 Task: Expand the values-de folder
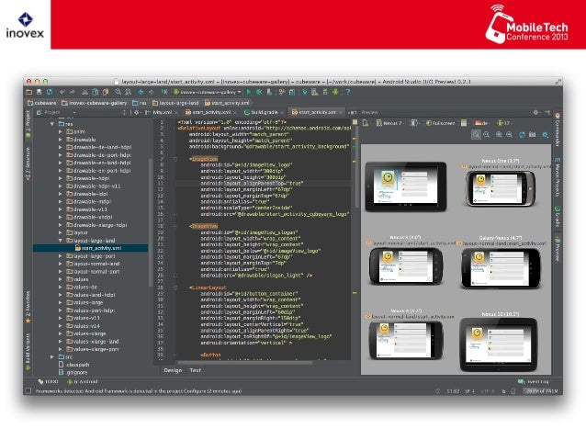pos(61,288)
